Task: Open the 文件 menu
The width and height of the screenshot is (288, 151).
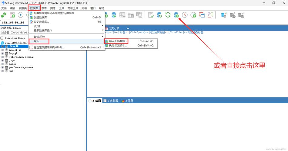Action: point(4,8)
